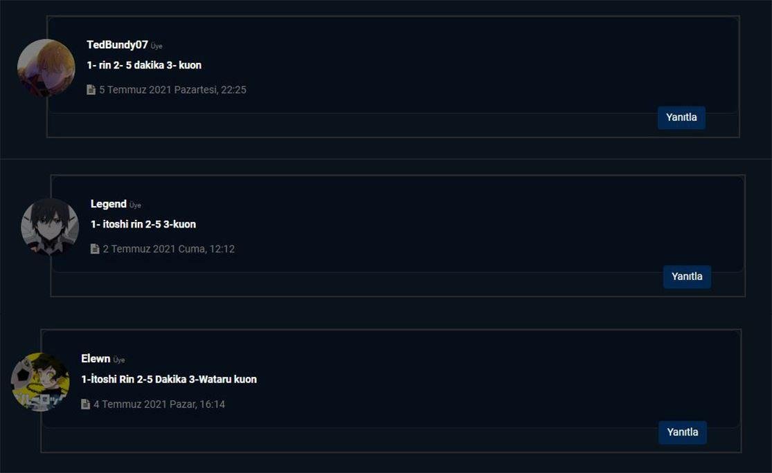Click the Üye label next to TedBundy07

pos(156,46)
